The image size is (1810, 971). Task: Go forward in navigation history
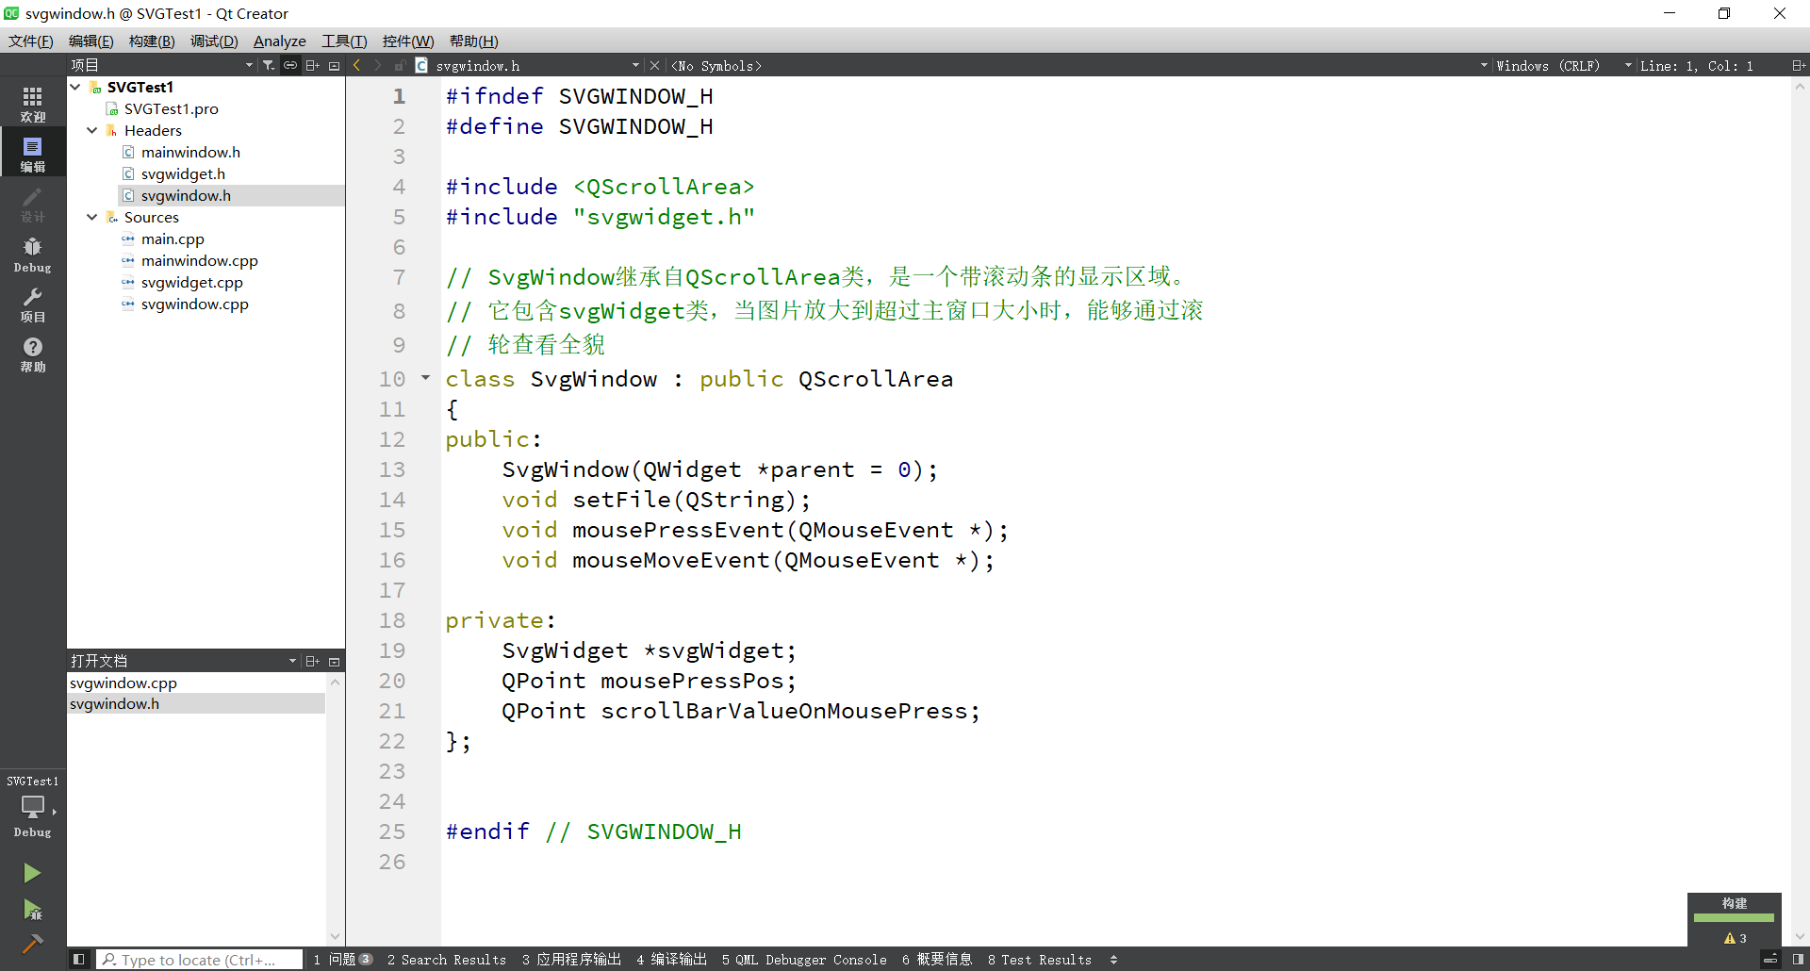pos(378,65)
